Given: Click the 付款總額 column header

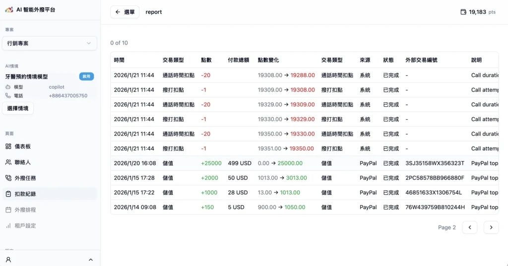Looking at the screenshot, I should coord(239,60).
